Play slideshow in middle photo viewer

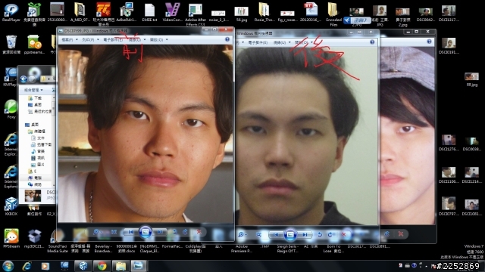290,235
